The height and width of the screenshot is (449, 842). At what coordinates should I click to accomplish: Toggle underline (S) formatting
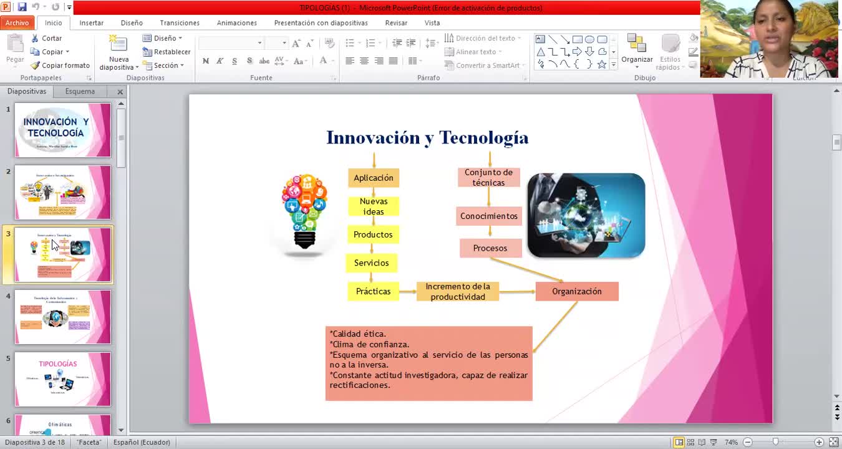tap(235, 61)
